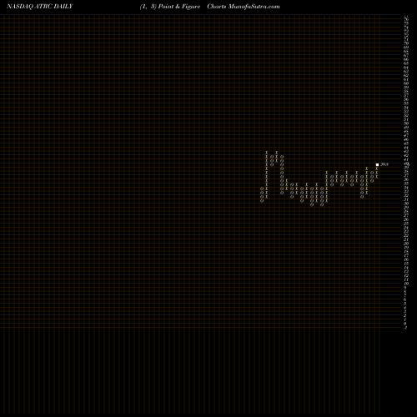This screenshot has height=417, width=417.
Task: Click the 'NASDAQ ATRC DAILY' chart title
Action: point(40,7)
